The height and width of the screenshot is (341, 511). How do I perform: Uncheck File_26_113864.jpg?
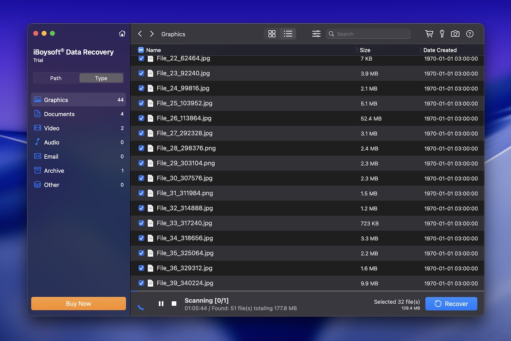[x=141, y=118]
